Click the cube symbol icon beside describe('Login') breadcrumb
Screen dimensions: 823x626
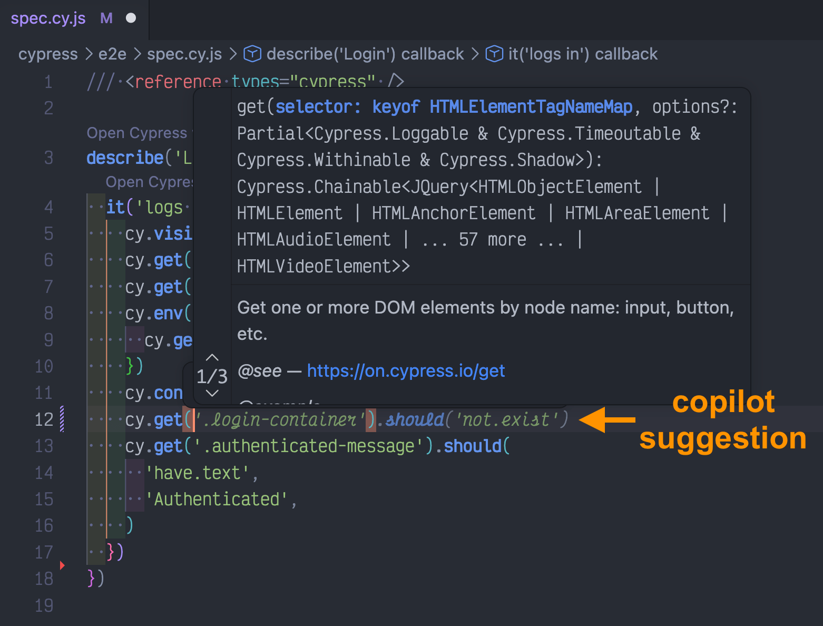252,54
